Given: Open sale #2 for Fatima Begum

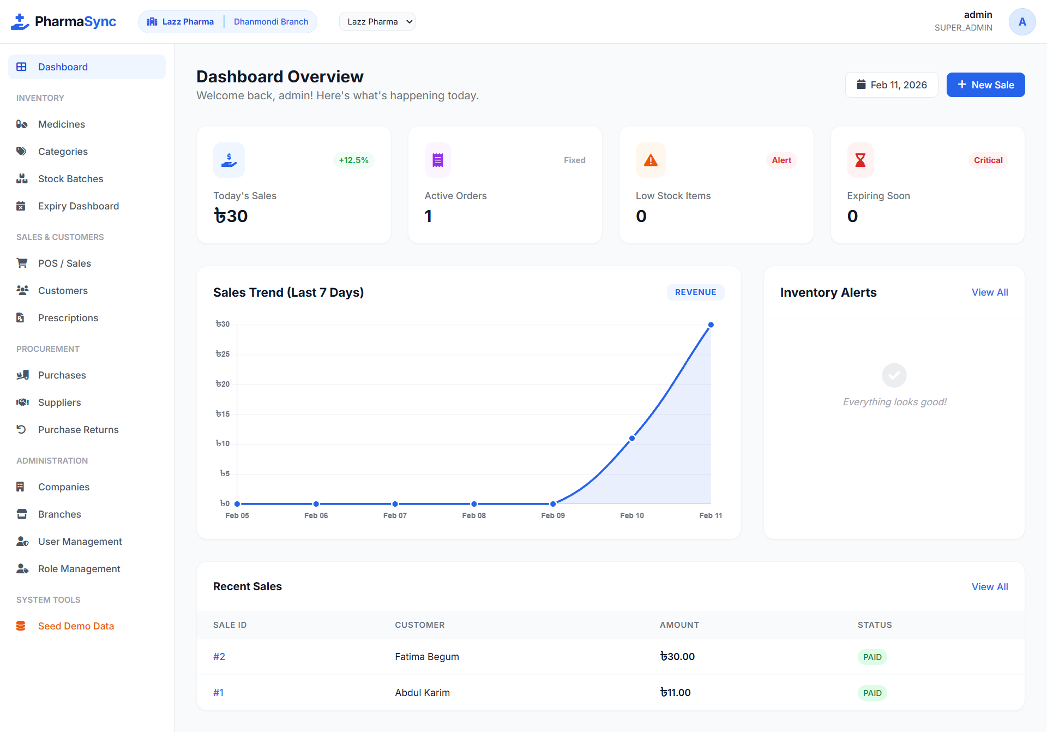Looking at the screenshot, I should click(219, 657).
